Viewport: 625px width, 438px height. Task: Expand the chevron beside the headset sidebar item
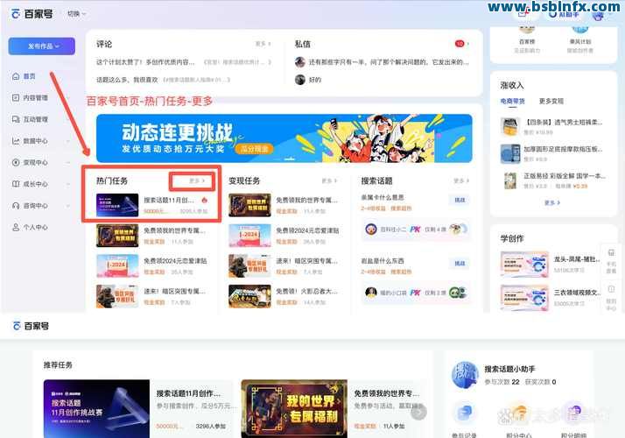67,206
